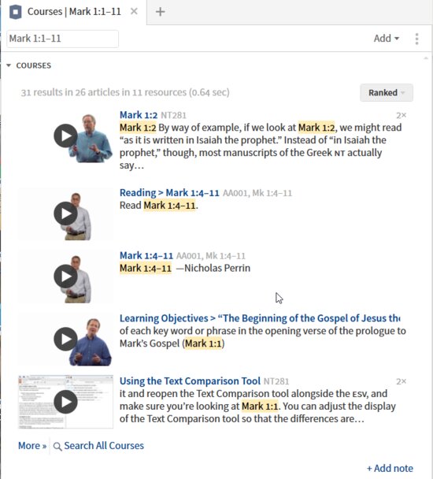The height and width of the screenshot is (479, 433).
Task: Open the Add dropdown
Action: 387,39
